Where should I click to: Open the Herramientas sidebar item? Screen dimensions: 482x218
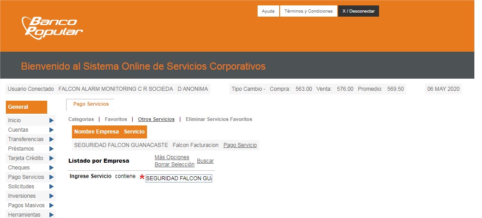click(24, 214)
